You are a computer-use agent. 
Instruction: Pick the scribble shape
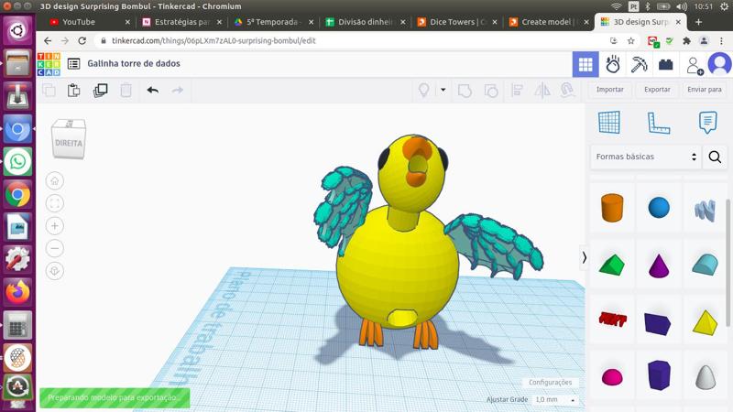705,210
